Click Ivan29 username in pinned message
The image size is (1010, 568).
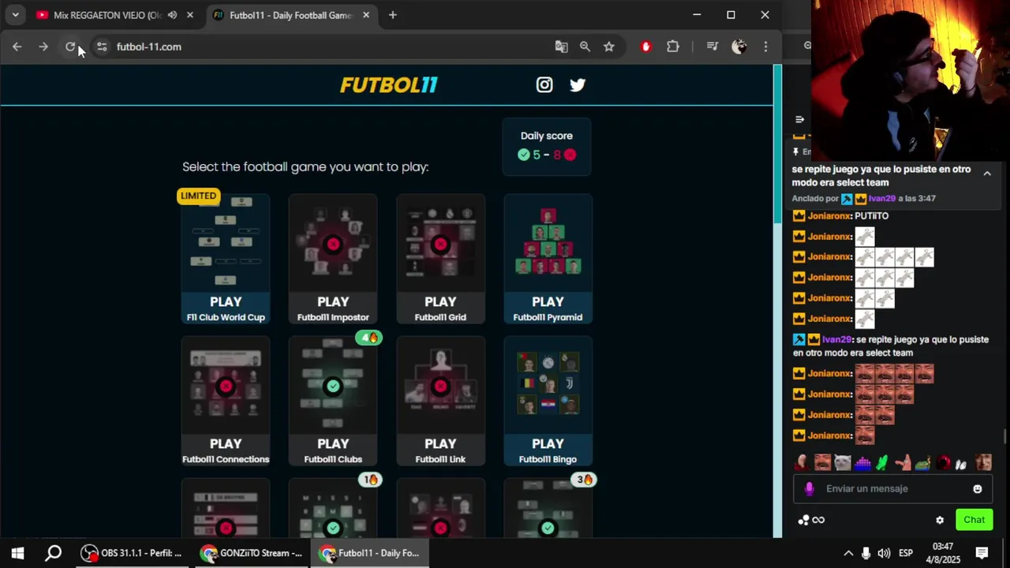882,199
